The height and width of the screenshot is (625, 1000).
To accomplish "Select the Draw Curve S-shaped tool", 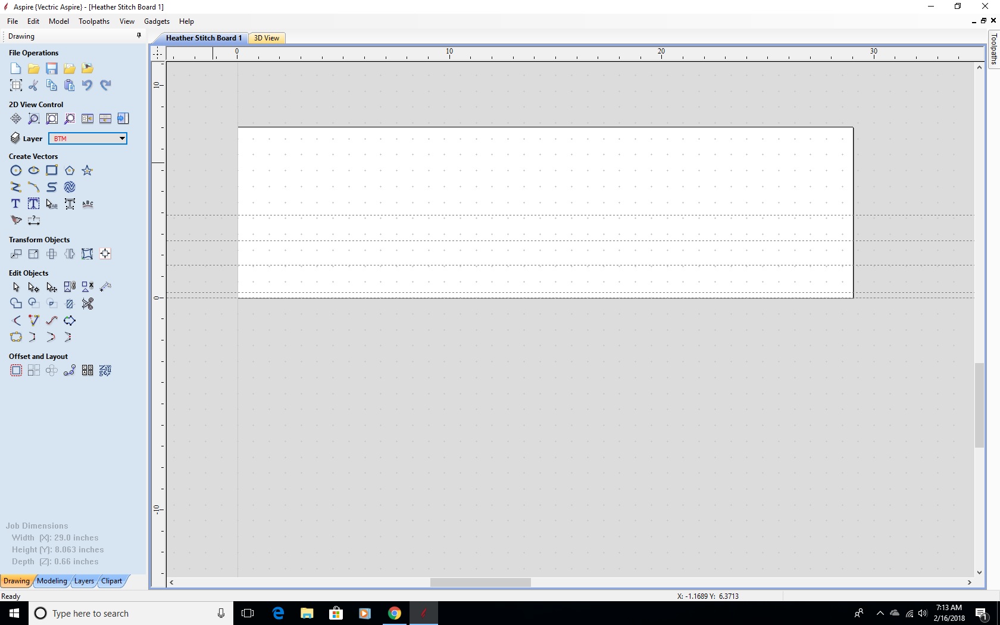I will click(52, 187).
